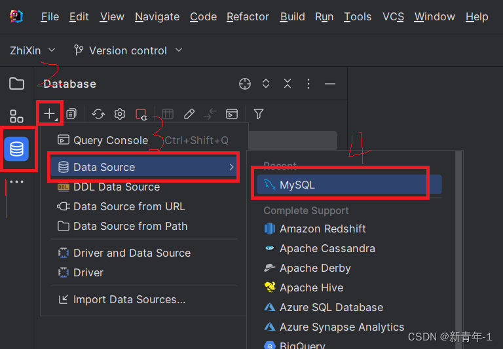Open the Help menu
This screenshot has width=503, height=349.
(477, 16)
